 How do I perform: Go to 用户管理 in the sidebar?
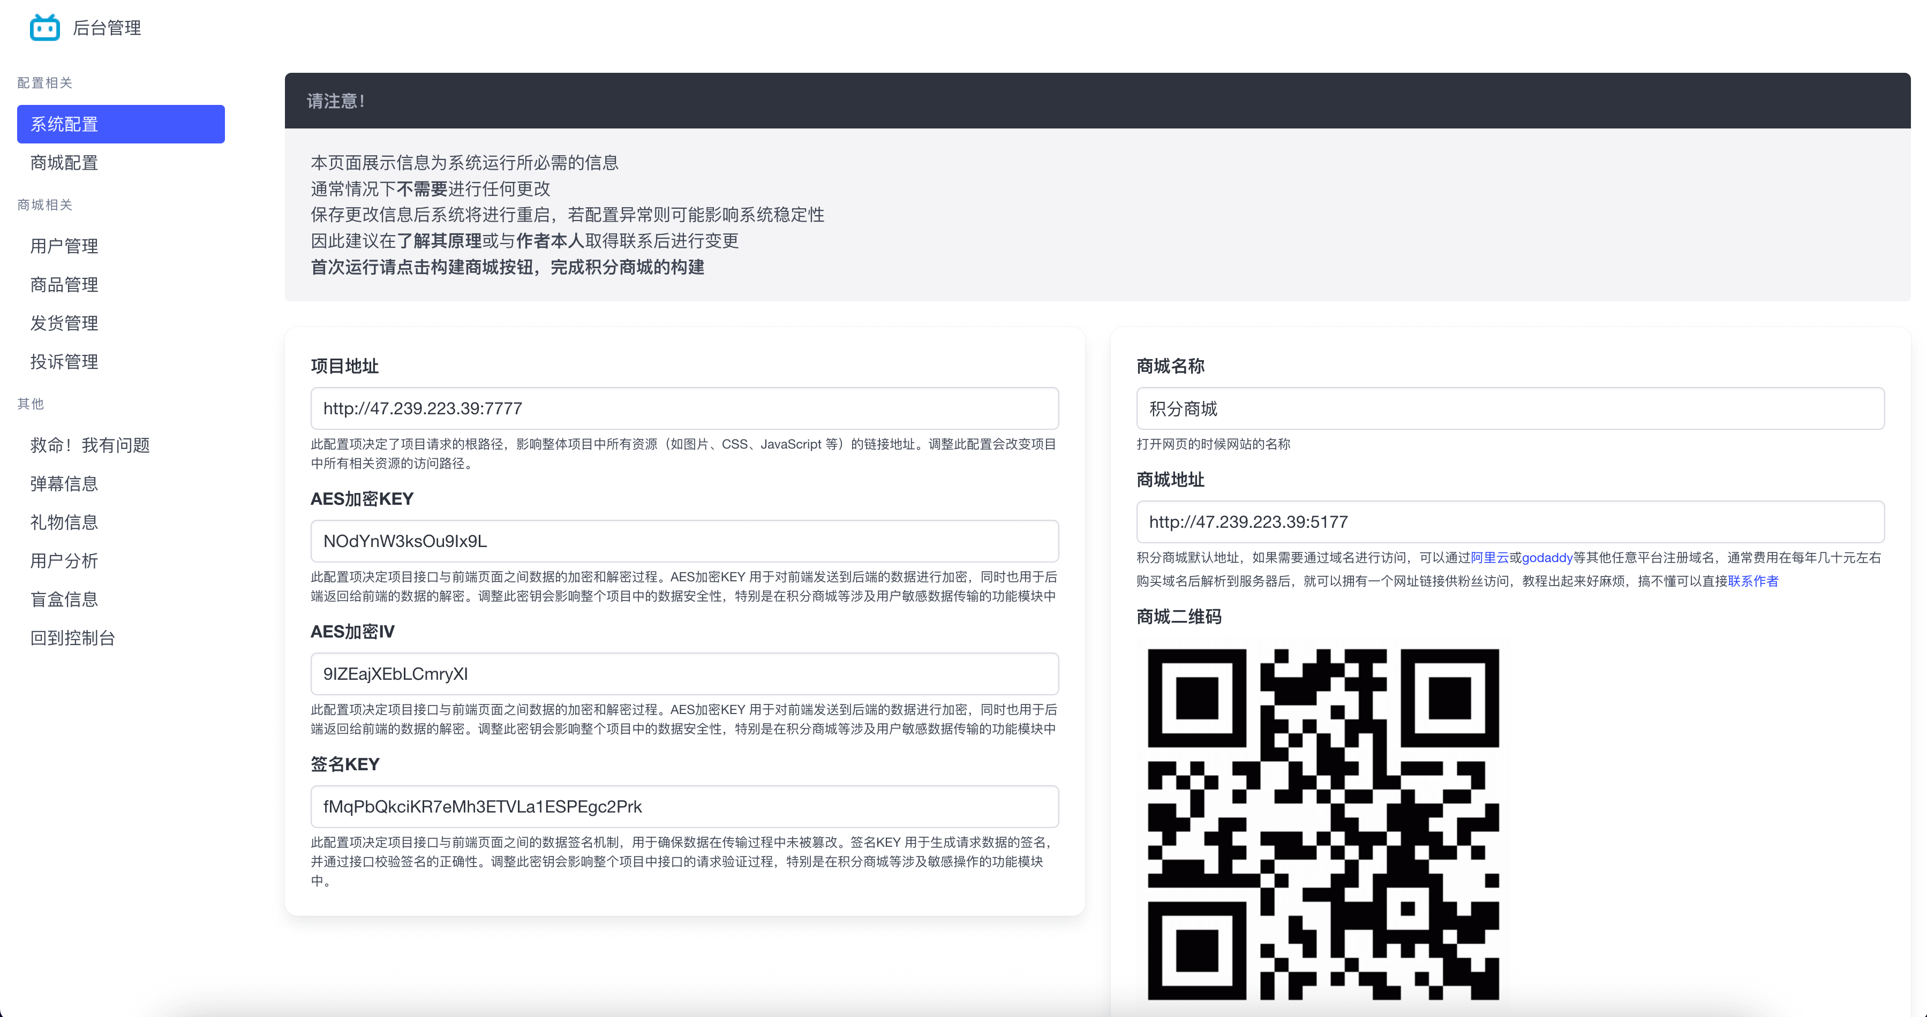tap(64, 246)
